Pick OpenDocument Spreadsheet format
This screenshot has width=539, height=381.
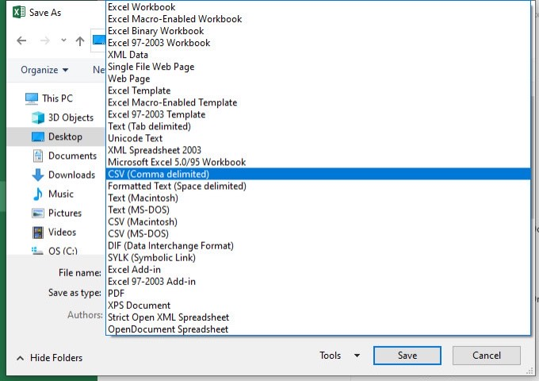tap(318, 329)
